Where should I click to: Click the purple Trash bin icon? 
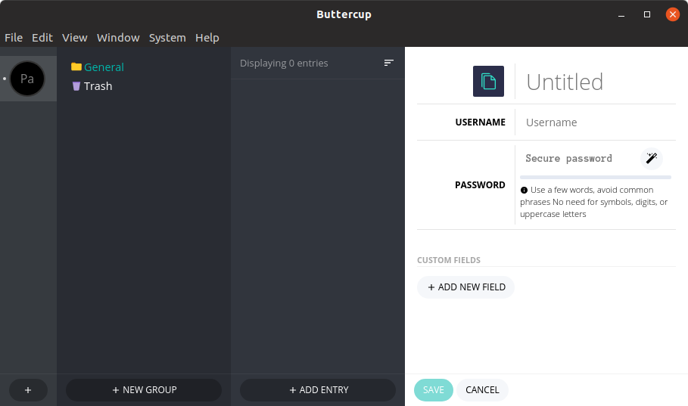[76, 86]
